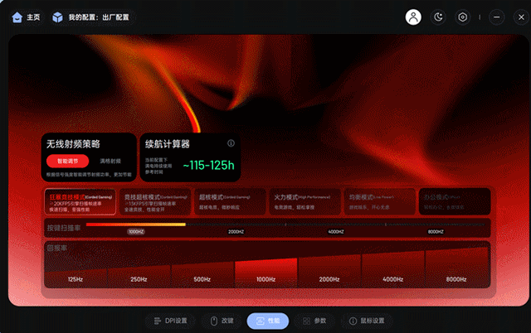Click the user account avatar icon

click(x=413, y=17)
